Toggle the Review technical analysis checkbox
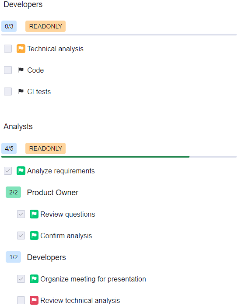The width and height of the screenshot is (238, 306). pos(21,300)
